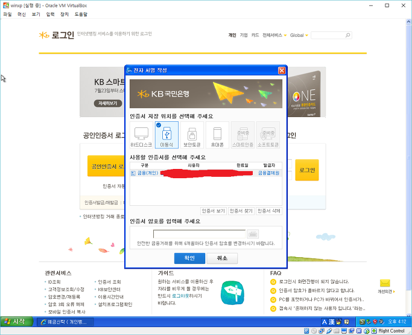Open 장치 menu in VirtualBox
412x335 pixels.
[65, 14]
